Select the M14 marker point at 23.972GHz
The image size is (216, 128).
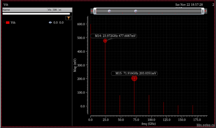pyautogui.click(x=105, y=41)
